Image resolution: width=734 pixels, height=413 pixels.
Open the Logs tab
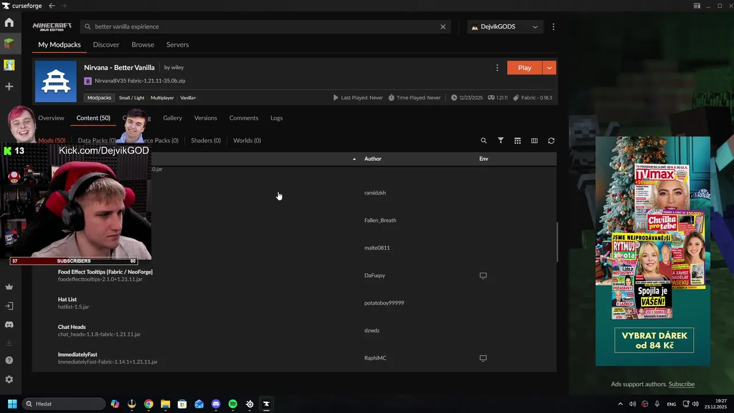[x=276, y=118]
